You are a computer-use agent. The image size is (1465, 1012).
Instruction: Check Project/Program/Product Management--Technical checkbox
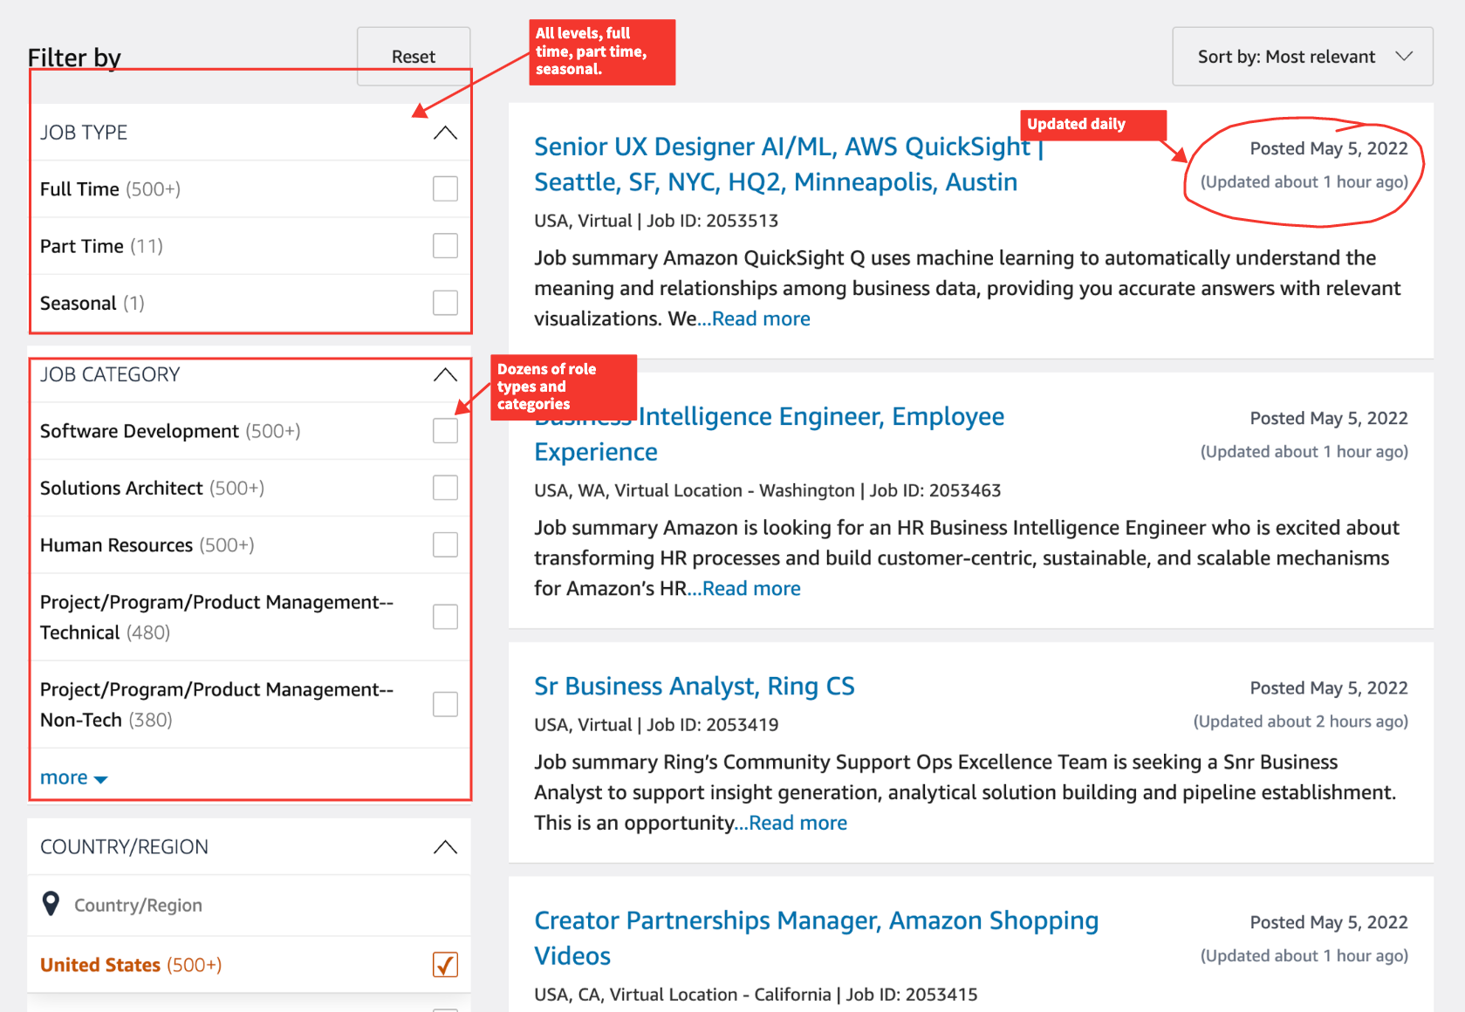pyautogui.click(x=445, y=617)
